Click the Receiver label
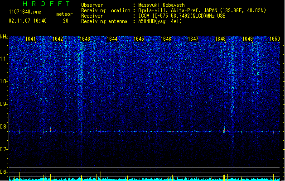This screenshot has width=285, height=181. coord(92,16)
